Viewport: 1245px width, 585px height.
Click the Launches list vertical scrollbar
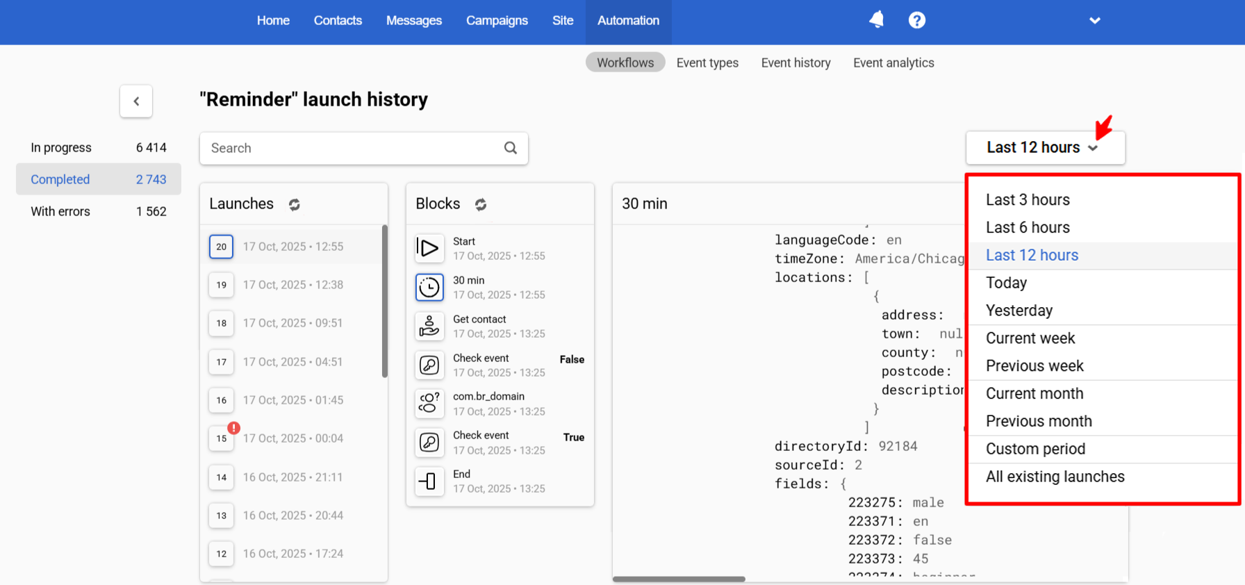click(385, 301)
